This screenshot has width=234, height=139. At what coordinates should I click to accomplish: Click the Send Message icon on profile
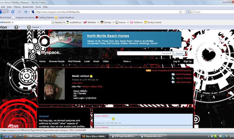pos(173,74)
